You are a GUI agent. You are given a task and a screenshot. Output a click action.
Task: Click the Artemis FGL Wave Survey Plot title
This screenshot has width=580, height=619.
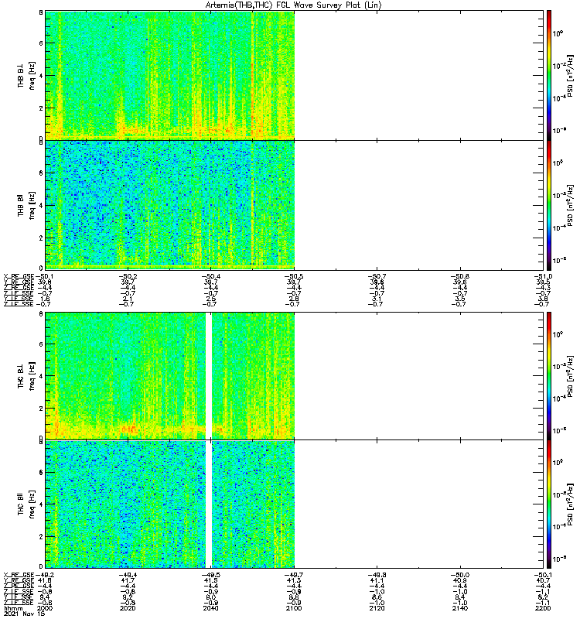(294, 5)
